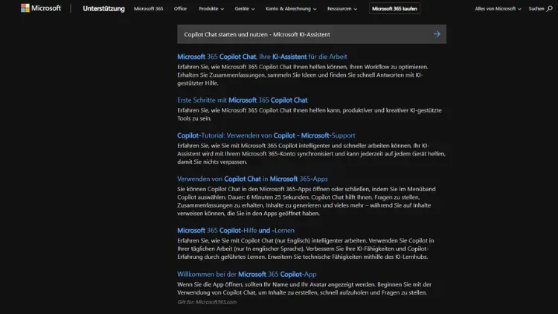Open the Microsoft 365 nav item
Image resolution: width=558 pixels, height=314 pixels.
click(148, 8)
